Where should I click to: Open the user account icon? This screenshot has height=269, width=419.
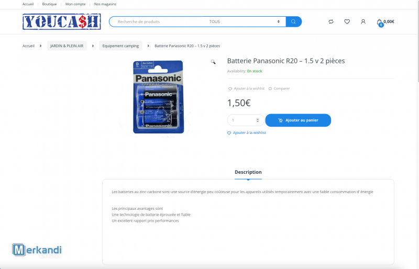coord(363,21)
